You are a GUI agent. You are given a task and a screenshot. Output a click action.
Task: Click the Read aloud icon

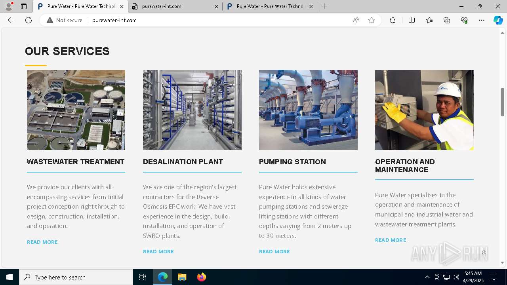pos(356,20)
